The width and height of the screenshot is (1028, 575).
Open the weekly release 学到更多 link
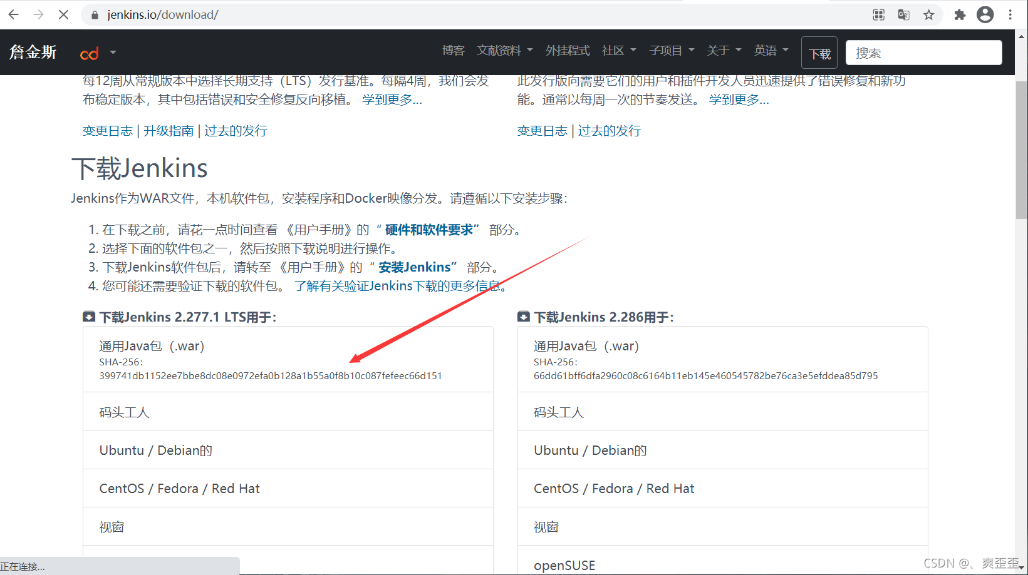pos(739,99)
